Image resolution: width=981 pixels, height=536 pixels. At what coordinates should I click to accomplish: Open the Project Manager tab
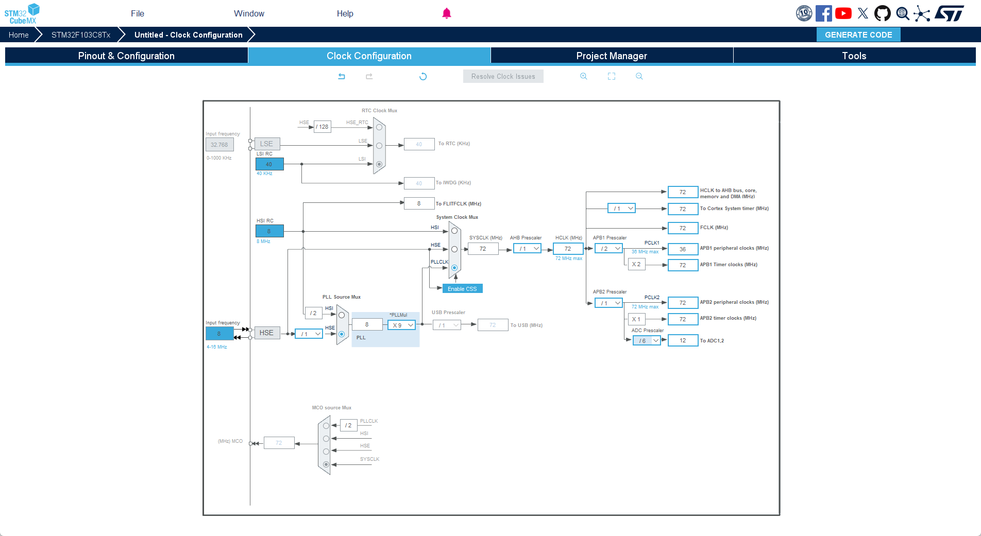point(612,56)
